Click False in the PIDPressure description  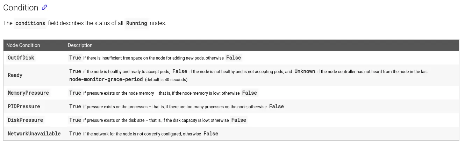tap(277, 107)
